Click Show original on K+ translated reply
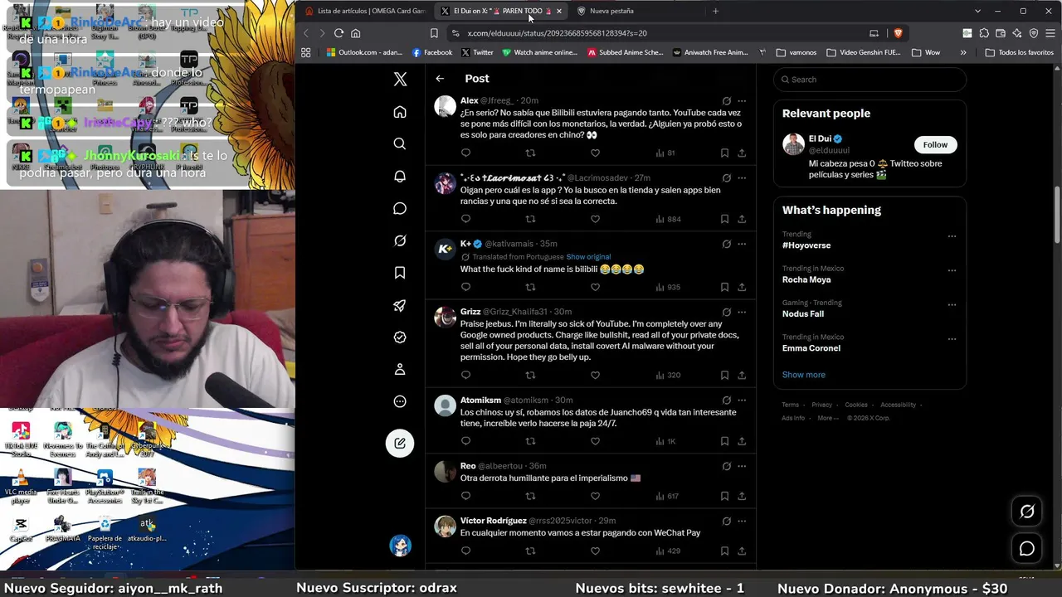This screenshot has width=1062, height=597. (588, 257)
